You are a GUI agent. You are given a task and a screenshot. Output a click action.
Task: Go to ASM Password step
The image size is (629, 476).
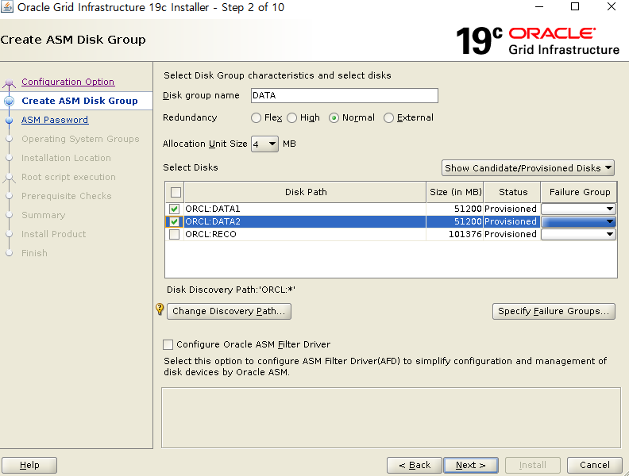[x=55, y=120]
